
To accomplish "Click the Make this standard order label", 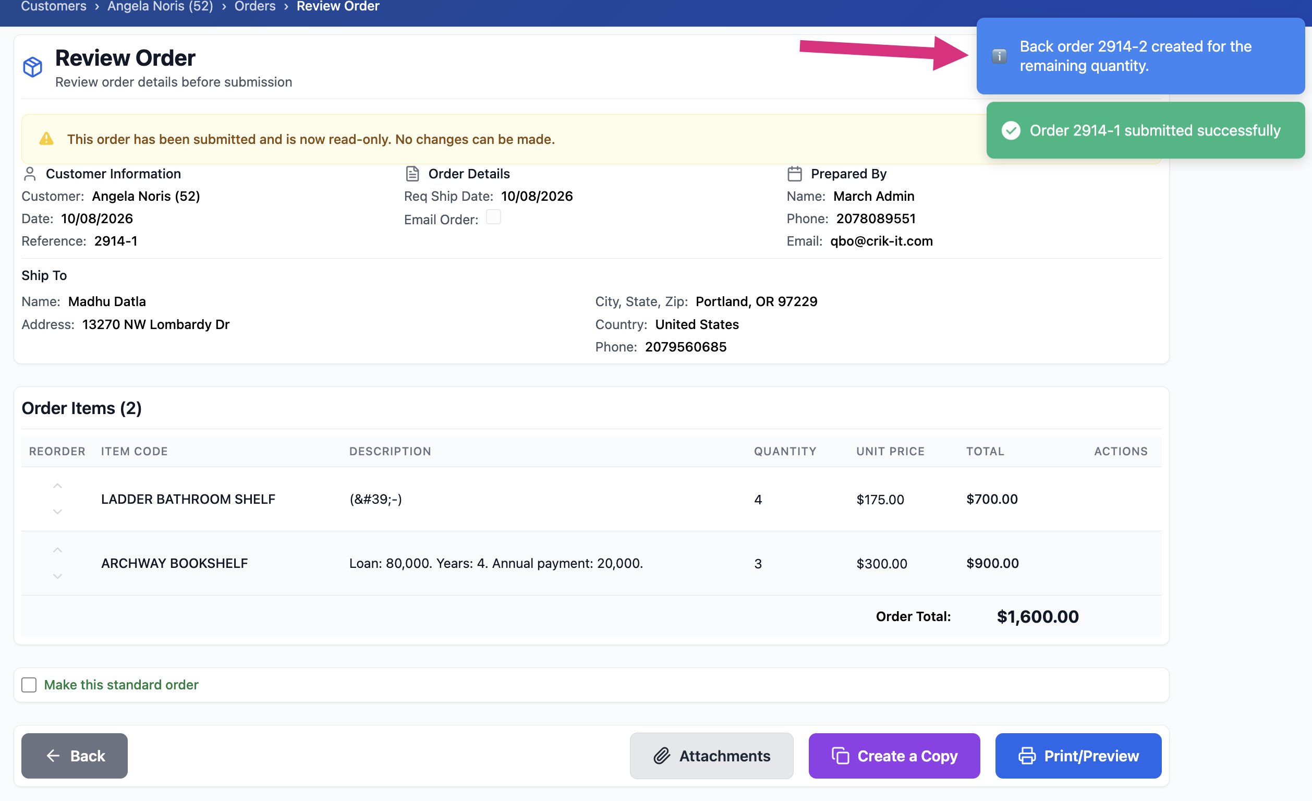I will coord(121,685).
